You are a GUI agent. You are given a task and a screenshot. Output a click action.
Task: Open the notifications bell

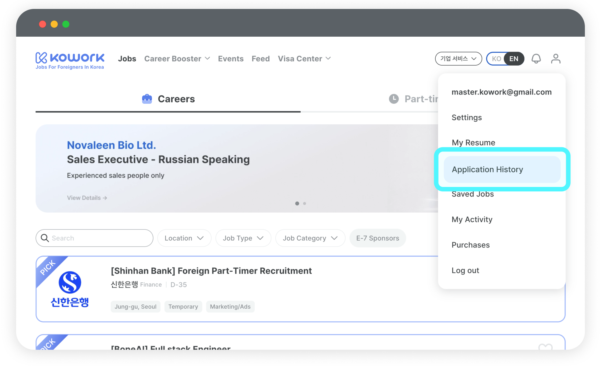pos(536,59)
